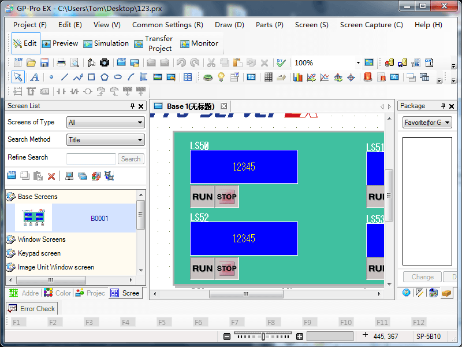Select the Scale drawing tool

(144, 77)
